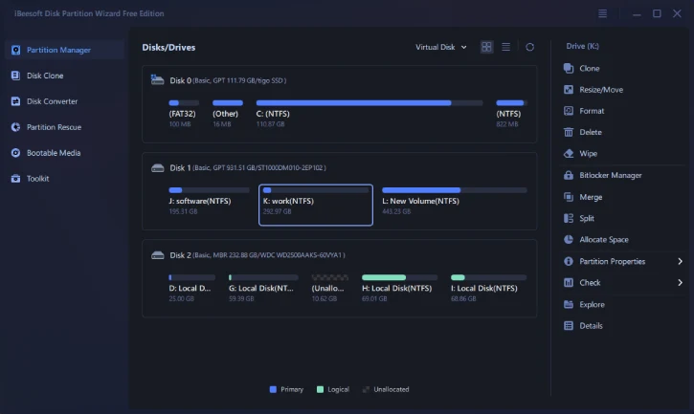
Task: Click the Partition Properties info icon
Action: 569,261
